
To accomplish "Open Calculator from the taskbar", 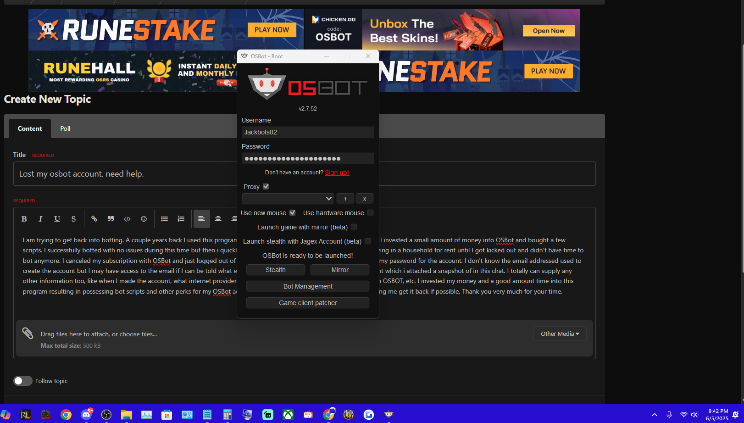I will 228,415.
